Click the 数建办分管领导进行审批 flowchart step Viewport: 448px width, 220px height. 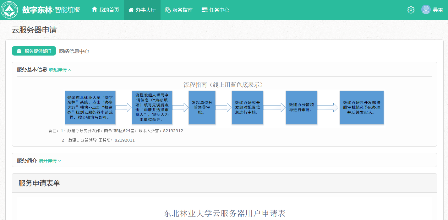(x=301, y=108)
